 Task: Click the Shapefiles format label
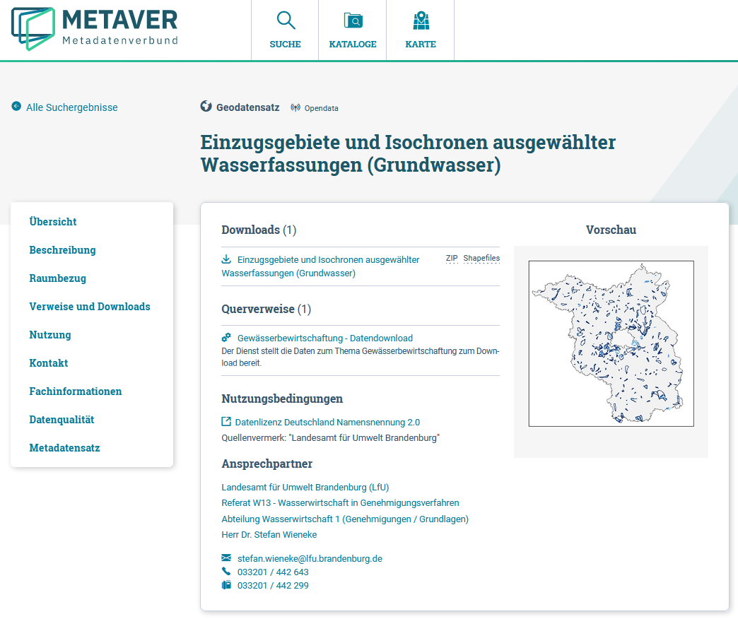point(481,258)
